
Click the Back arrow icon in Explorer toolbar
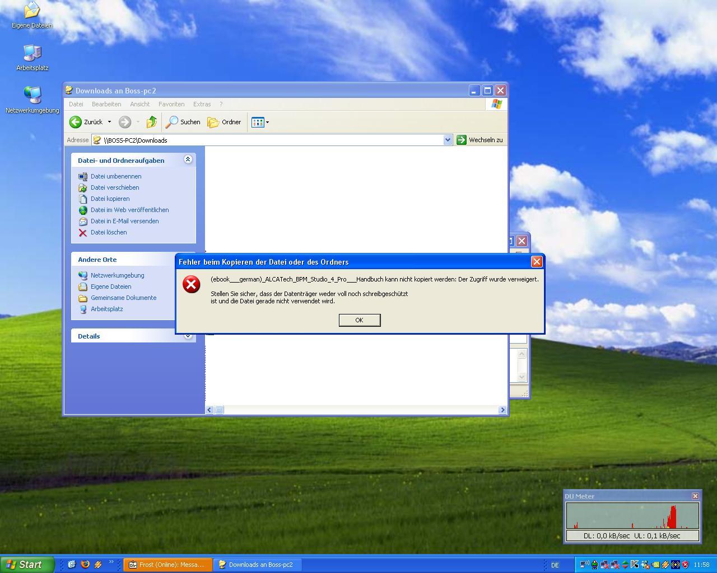[x=76, y=122]
